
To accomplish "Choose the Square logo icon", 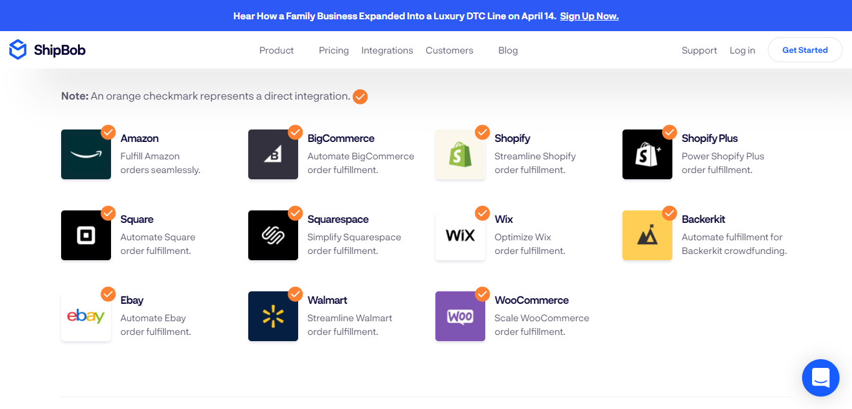I will pos(86,235).
